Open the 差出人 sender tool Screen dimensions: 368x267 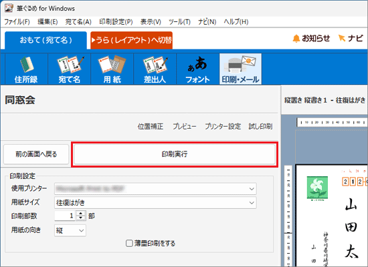[x=155, y=69]
